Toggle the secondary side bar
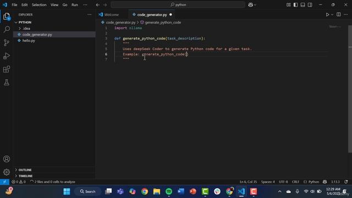352x198 pixels. 310,5
